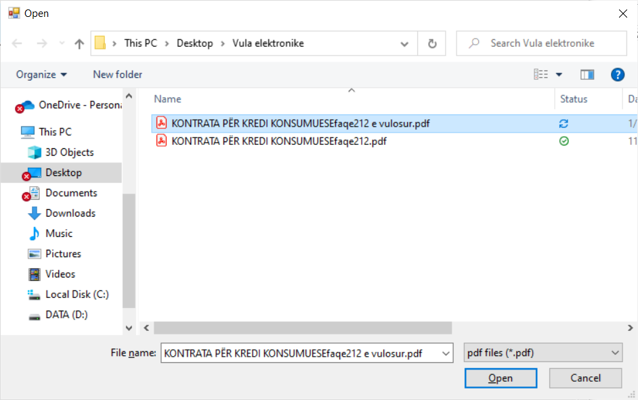
Task: Click the Forward navigation arrow
Action: click(x=42, y=43)
